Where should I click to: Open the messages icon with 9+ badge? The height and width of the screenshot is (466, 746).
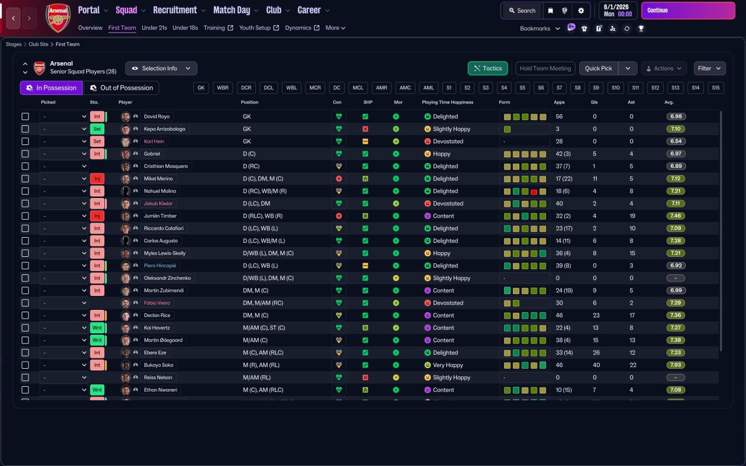571,28
